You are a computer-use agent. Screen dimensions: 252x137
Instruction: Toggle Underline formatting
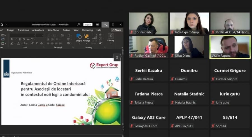coord(20,39)
